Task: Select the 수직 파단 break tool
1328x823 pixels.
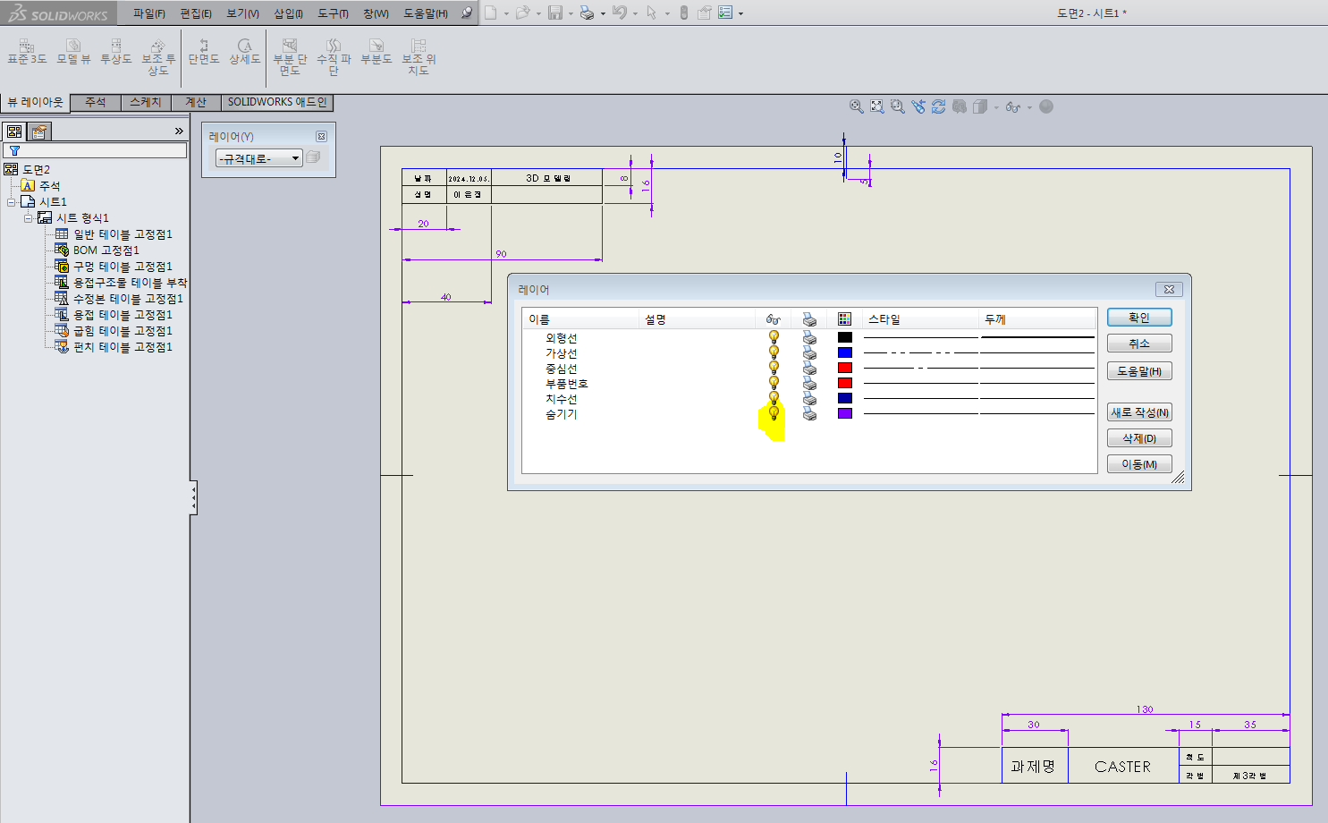Action: pyautogui.click(x=334, y=56)
